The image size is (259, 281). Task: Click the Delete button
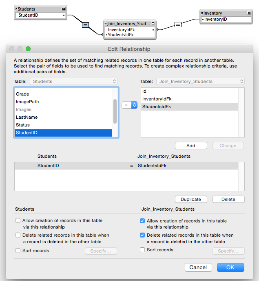pyautogui.click(x=228, y=199)
